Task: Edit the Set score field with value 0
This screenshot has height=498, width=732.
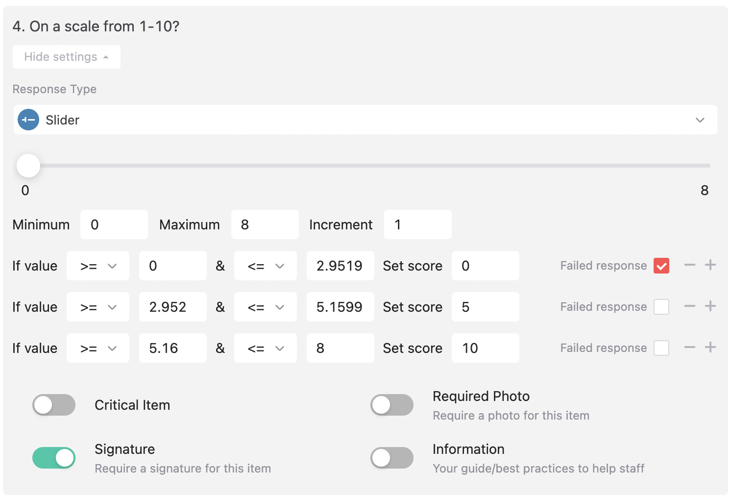Action: pos(486,266)
